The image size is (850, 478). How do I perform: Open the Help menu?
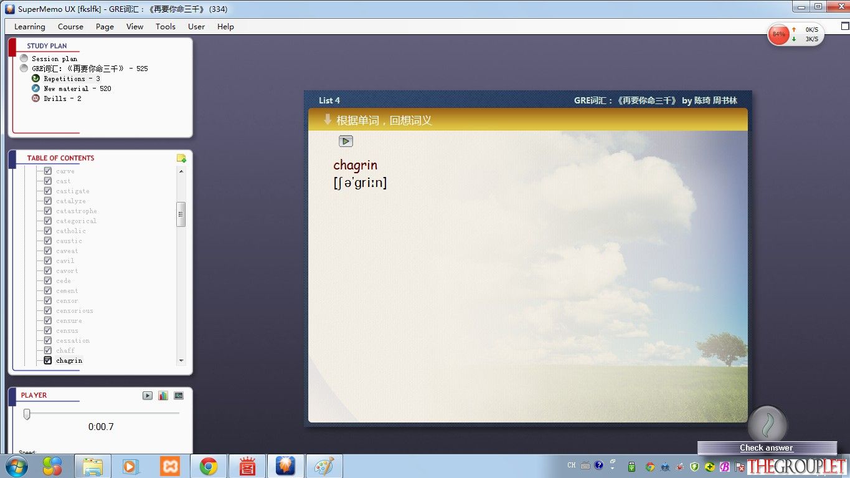click(x=225, y=27)
